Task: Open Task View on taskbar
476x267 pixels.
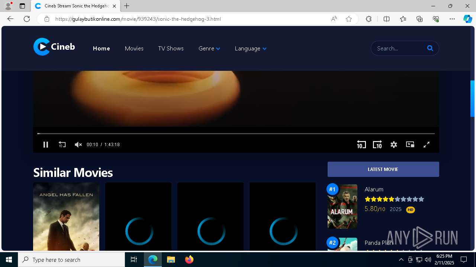Action: [134, 260]
